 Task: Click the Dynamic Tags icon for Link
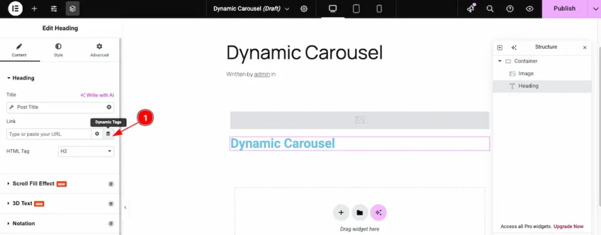point(108,134)
